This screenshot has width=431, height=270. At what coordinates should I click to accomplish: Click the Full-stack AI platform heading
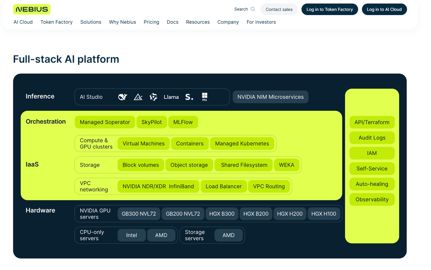66,59
